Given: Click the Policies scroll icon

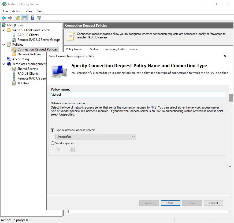Looking at the screenshot, I should [x=9, y=45].
